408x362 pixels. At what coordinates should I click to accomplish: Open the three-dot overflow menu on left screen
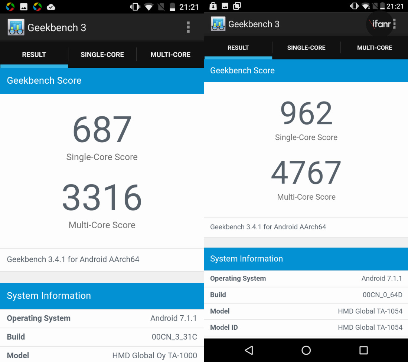click(x=188, y=27)
